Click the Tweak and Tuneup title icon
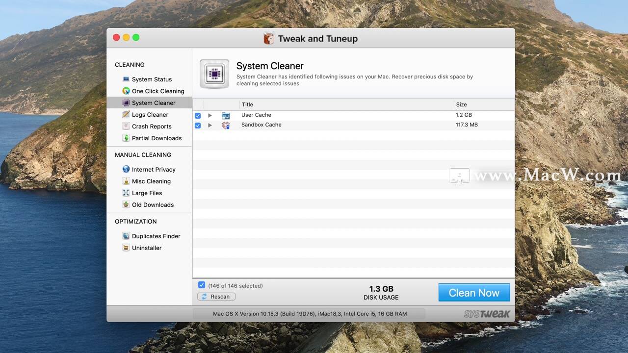The height and width of the screenshot is (353, 628). 269,38
